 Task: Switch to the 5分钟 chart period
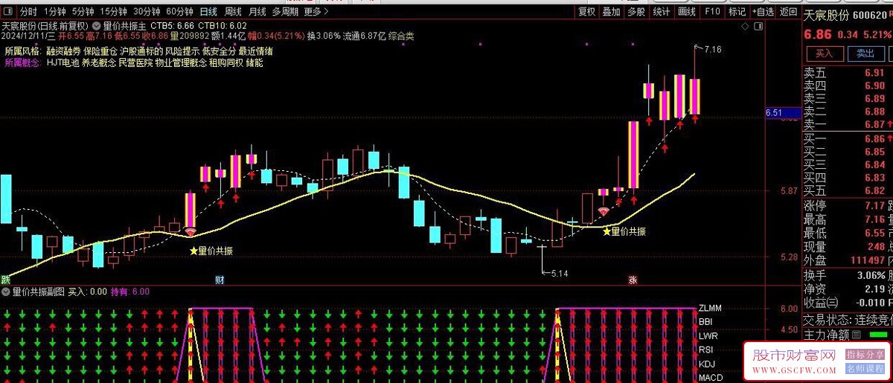[83, 12]
